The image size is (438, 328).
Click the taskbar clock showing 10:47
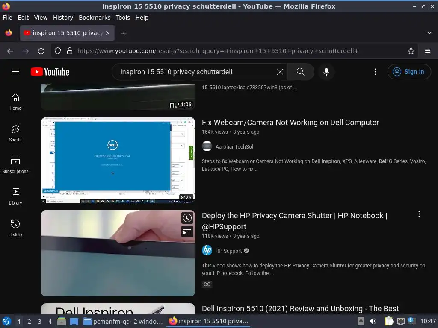[x=428, y=321]
